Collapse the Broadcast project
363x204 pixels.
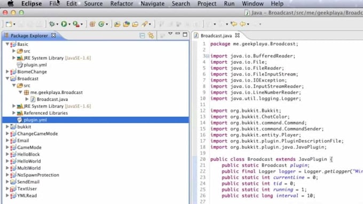(7, 78)
